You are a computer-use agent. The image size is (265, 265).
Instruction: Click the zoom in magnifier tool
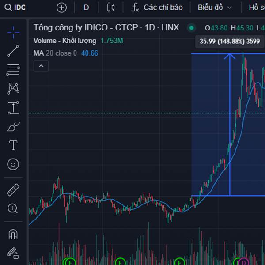click(x=13, y=208)
